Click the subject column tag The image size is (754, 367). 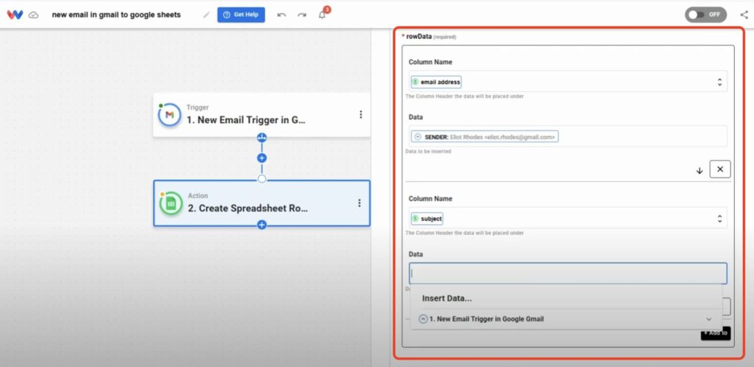(427, 218)
